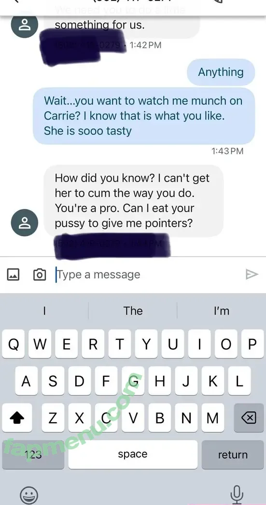
Task: Tap the return key
Action: click(233, 455)
